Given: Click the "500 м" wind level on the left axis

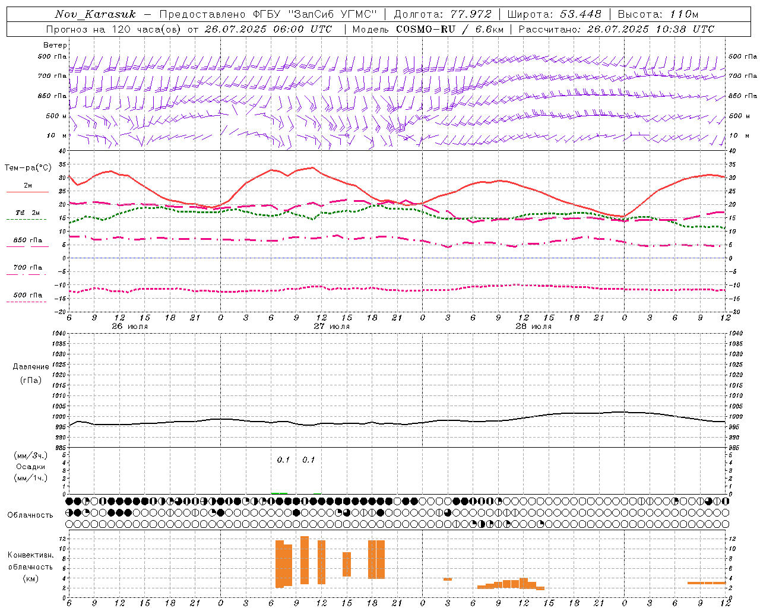Looking at the screenshot, I should [56, 116].
